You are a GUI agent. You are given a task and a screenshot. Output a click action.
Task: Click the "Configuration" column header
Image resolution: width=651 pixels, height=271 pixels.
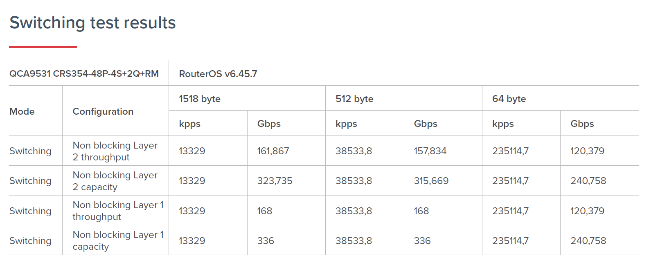(103, 111)
